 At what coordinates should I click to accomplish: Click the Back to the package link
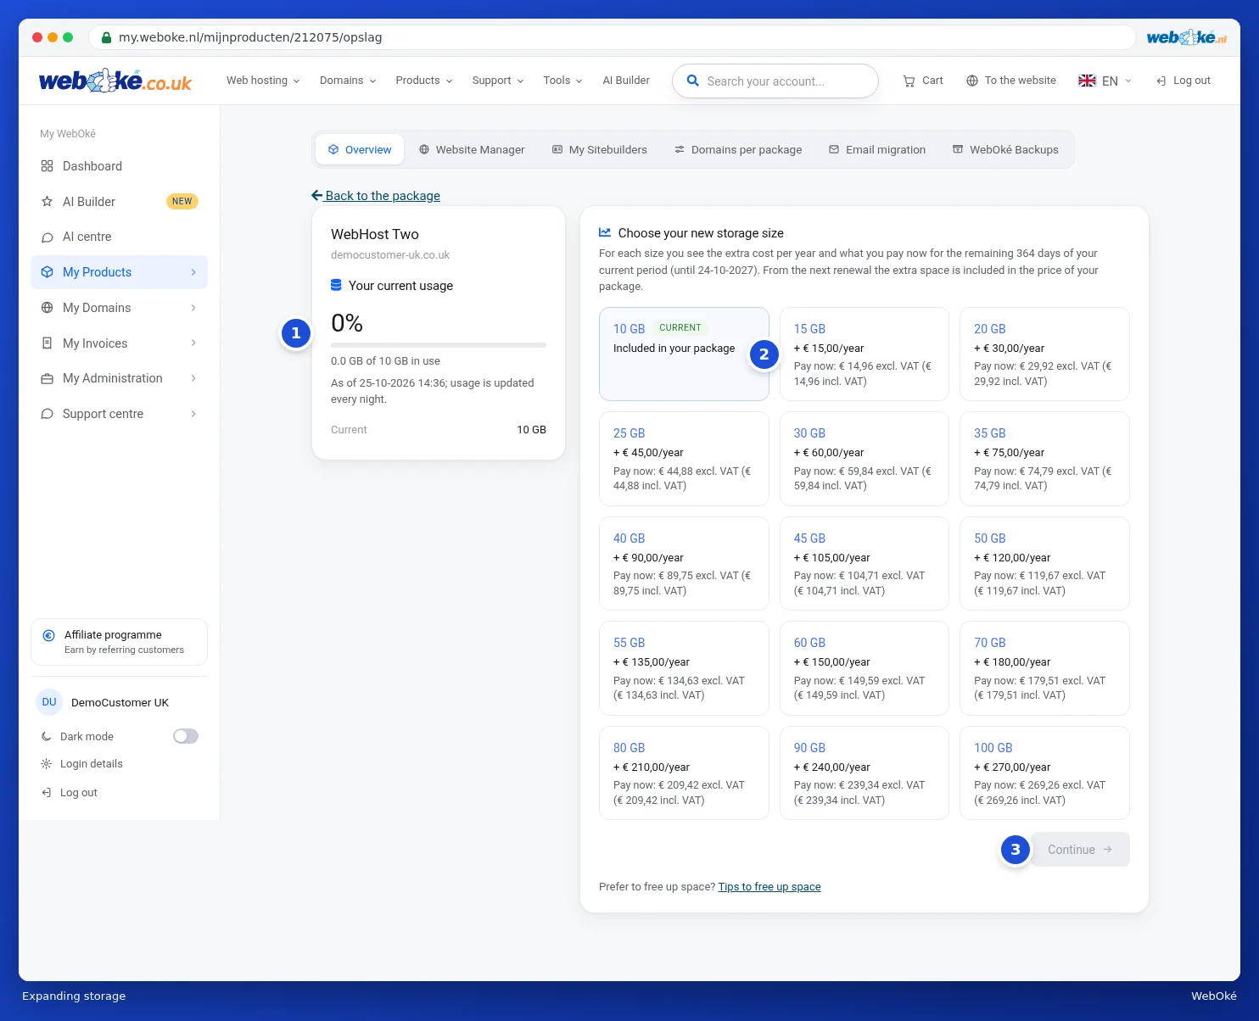tap(376, 196)
